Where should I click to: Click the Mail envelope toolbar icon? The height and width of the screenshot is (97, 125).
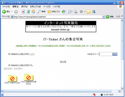(x=70, y=12)
